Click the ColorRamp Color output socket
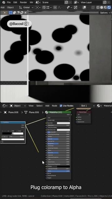Screen dimensions: 112x199 [25, 125]
